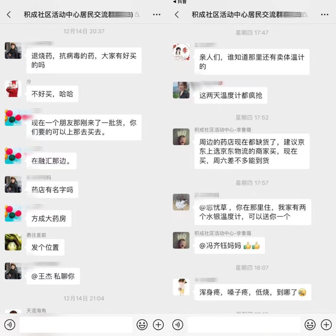Open the three-dot menu in left chat
336x336 pixels.
tap(157, 14)
